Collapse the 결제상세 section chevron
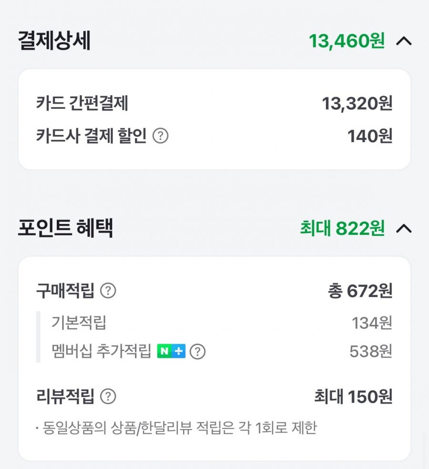 click(404, 41)
